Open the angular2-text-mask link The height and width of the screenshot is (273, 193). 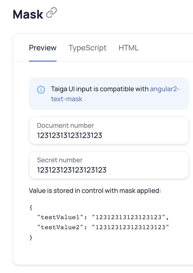[x=165, y=89]
